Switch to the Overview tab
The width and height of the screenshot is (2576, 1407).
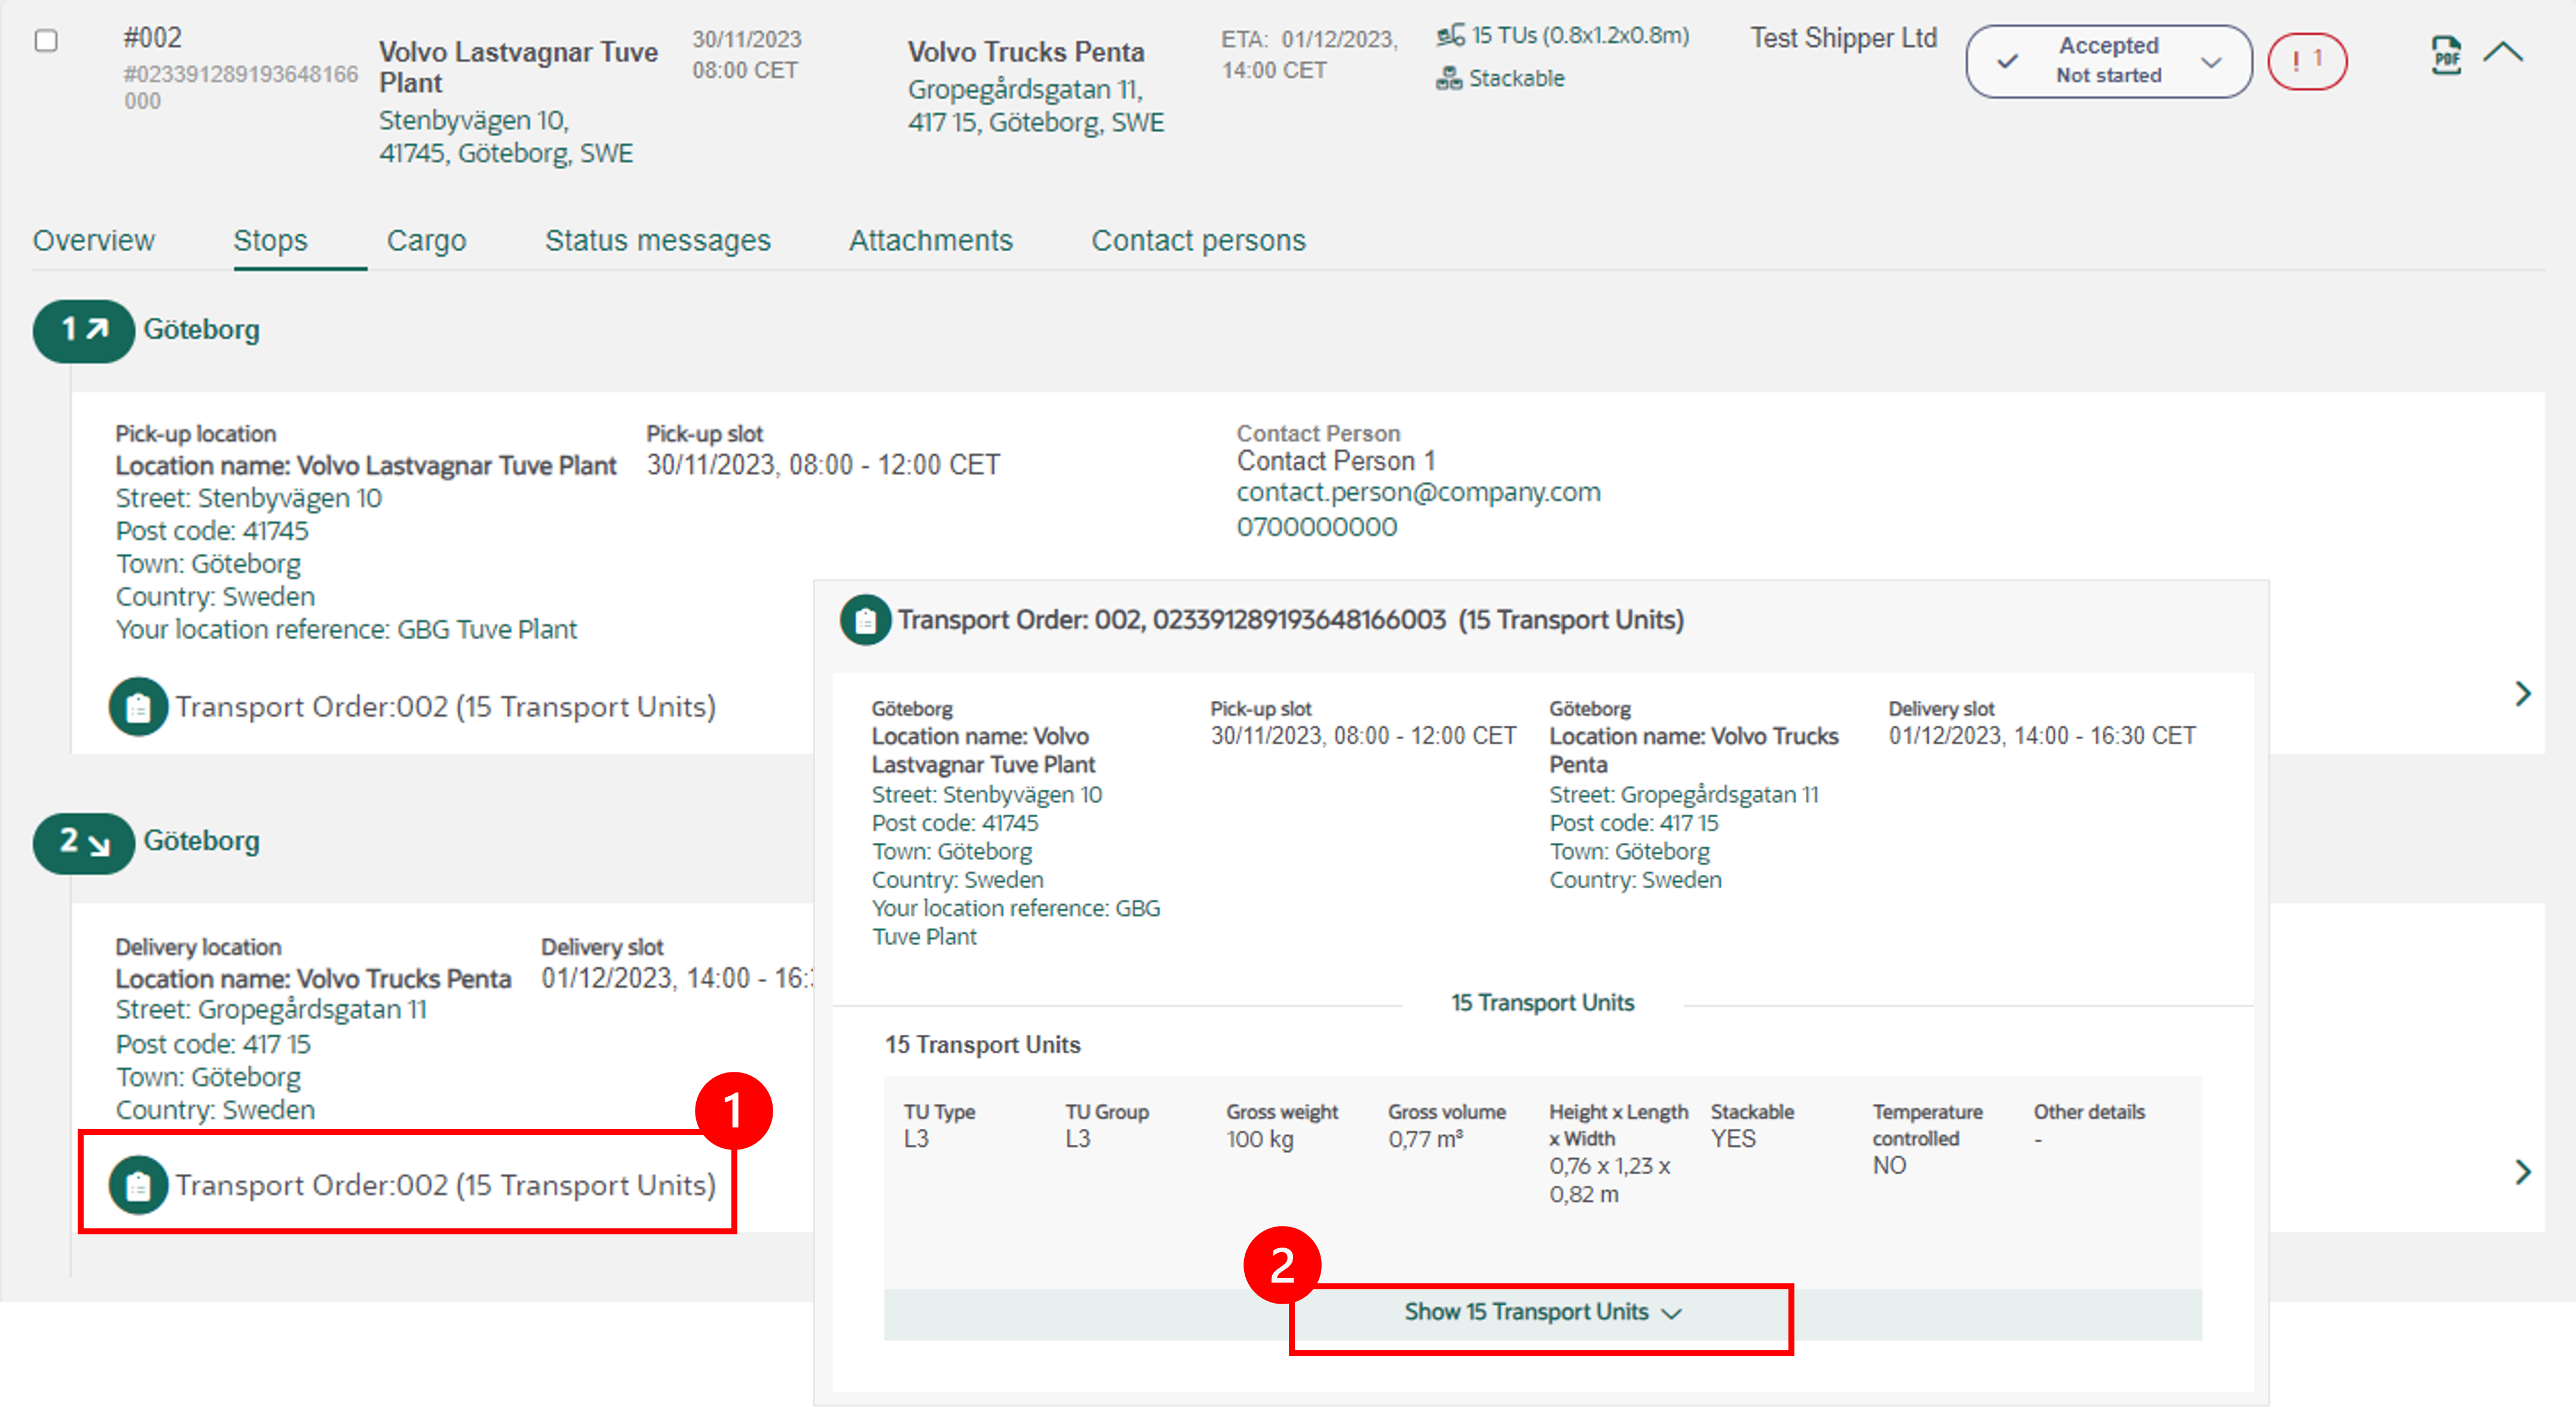point(94,240)
